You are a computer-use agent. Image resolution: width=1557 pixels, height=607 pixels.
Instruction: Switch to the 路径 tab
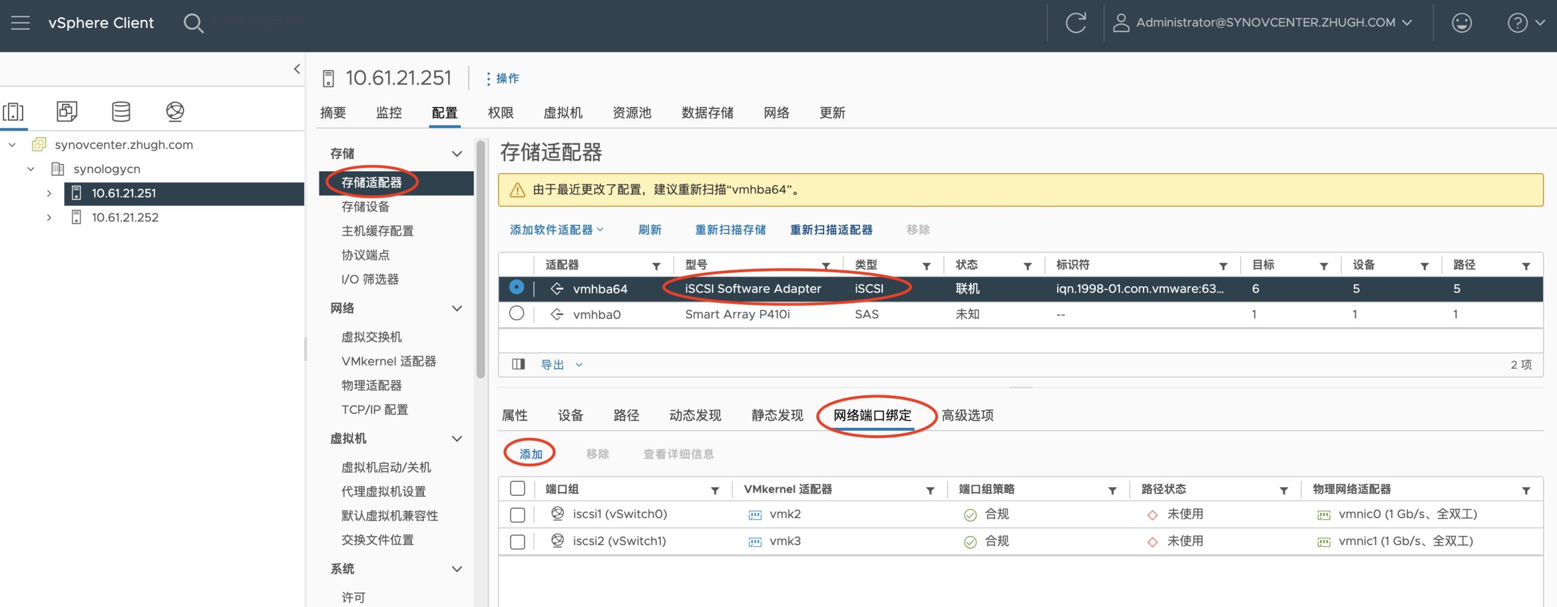626,416
